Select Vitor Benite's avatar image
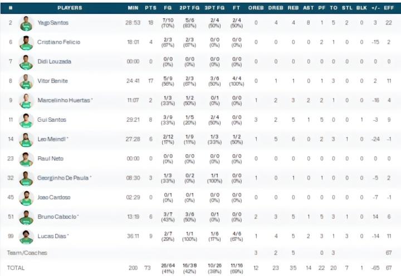This screenshot has height=276, width=401. [x=26, y=82]
